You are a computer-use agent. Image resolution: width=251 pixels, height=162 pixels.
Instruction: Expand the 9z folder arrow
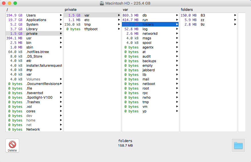tap(235, 24)
